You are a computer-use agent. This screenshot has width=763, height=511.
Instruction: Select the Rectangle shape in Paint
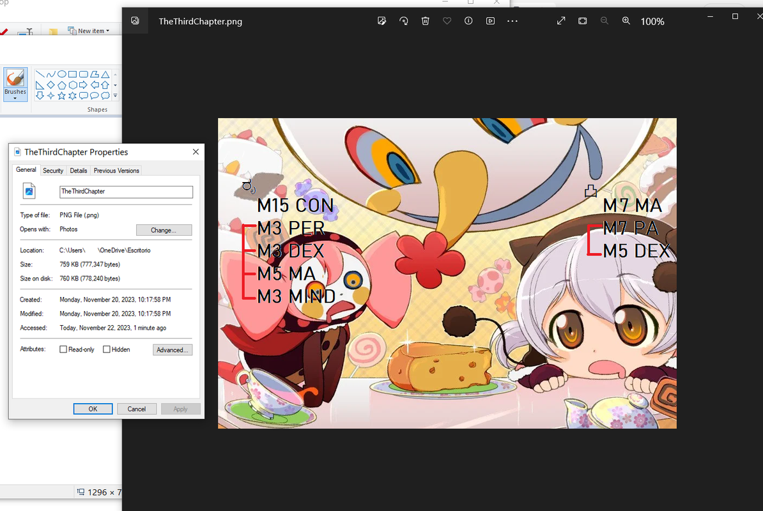[72, 74]
